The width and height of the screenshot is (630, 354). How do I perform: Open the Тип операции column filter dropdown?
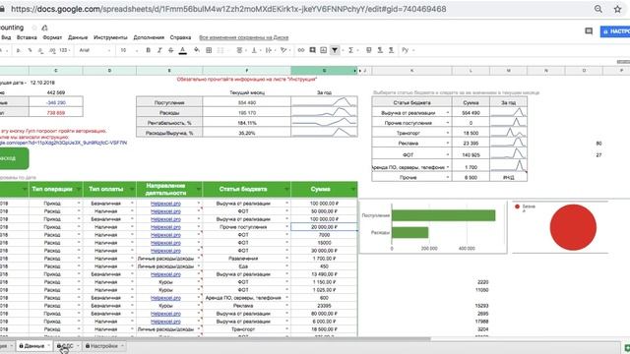click(79, 189)
